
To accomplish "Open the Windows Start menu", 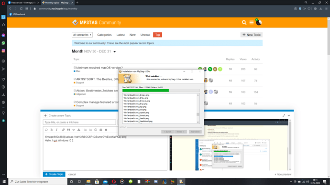I will pos(4,182).
